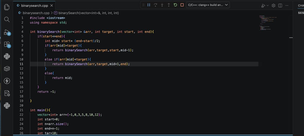Click on 'if(arr[mid]>target){' line 7
This screenshot has height=136, width=304.
pyautogui.click(x=63, y=46)
